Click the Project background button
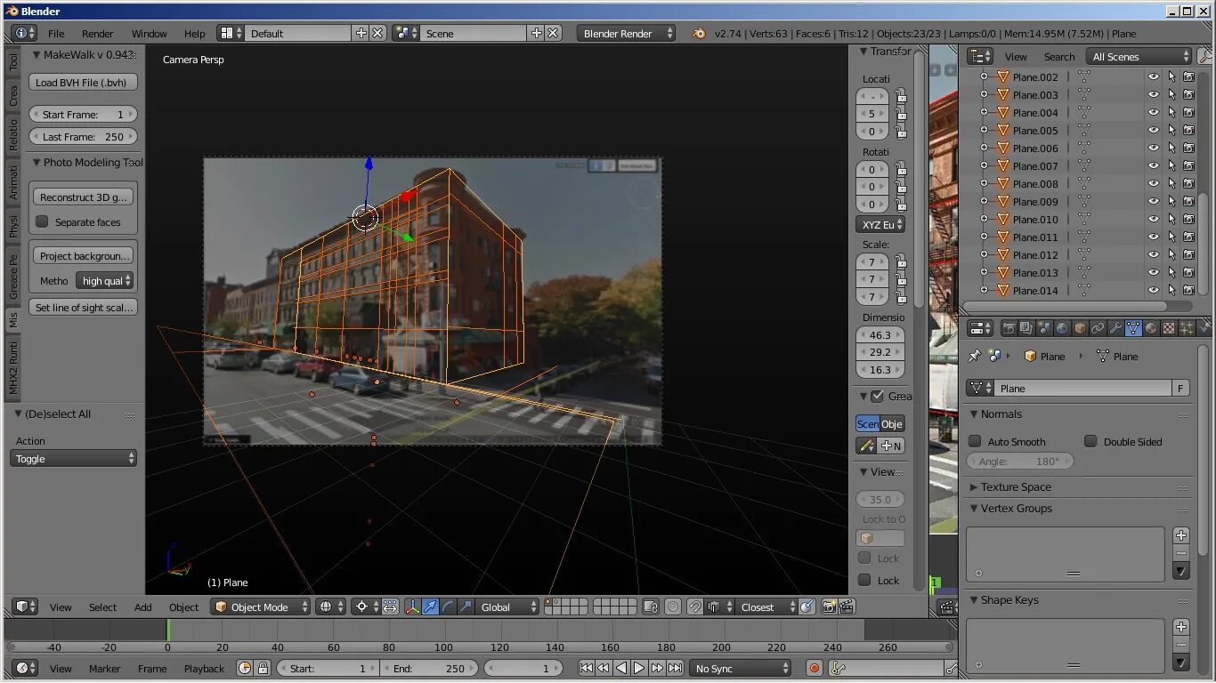The width and height of the screenshot is (1216, 683). click(x=84, y=256)
